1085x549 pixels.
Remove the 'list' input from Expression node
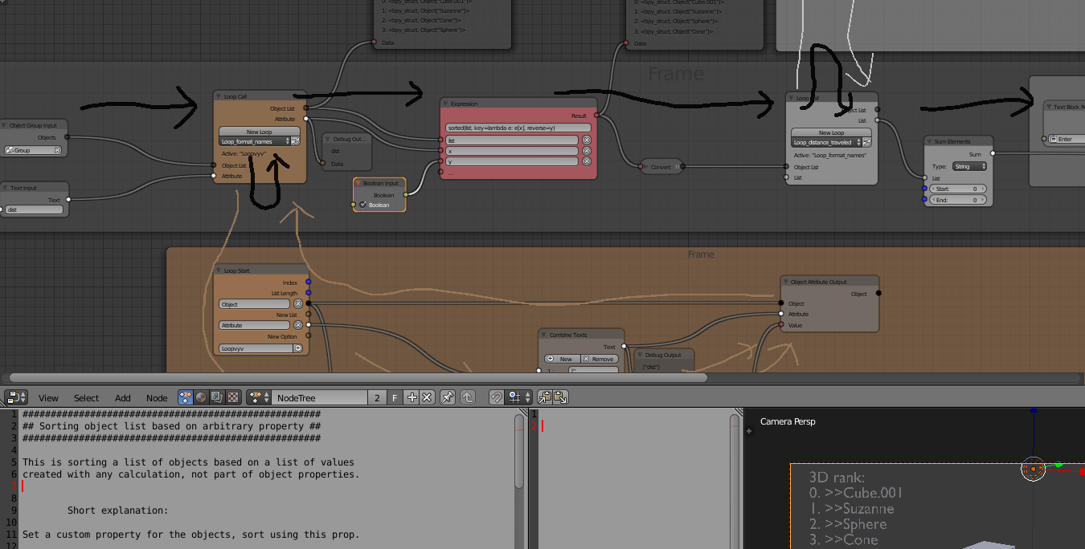(x=586, y=140)
